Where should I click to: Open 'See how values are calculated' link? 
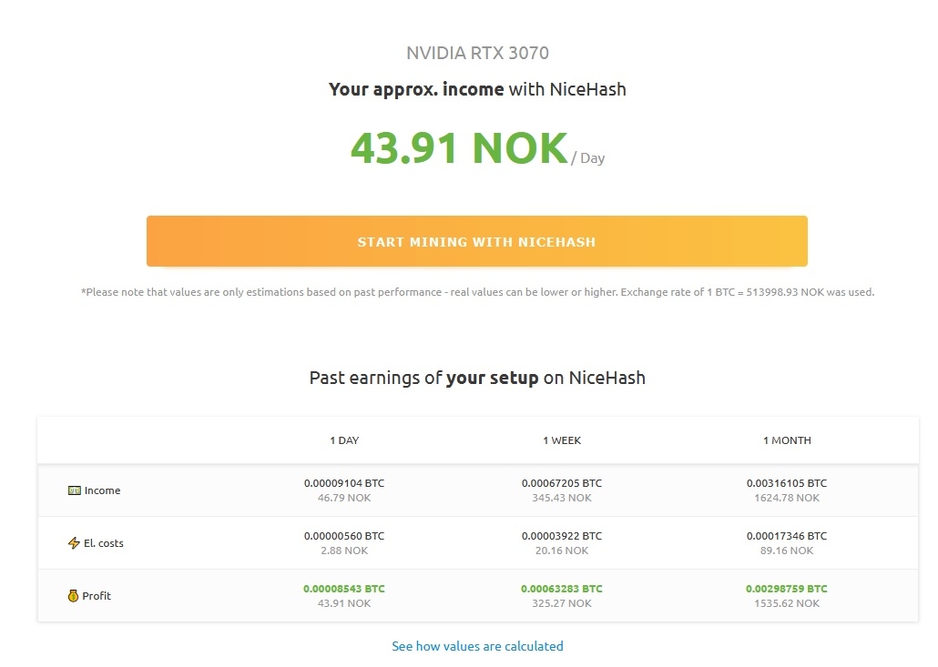pyautogui.click(x=477, y=646)
